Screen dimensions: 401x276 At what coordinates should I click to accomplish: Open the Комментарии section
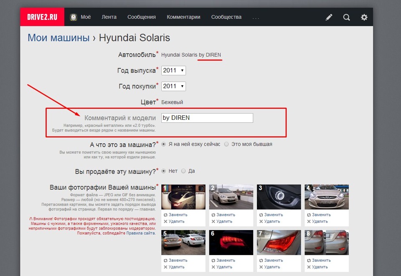(183, 17)
